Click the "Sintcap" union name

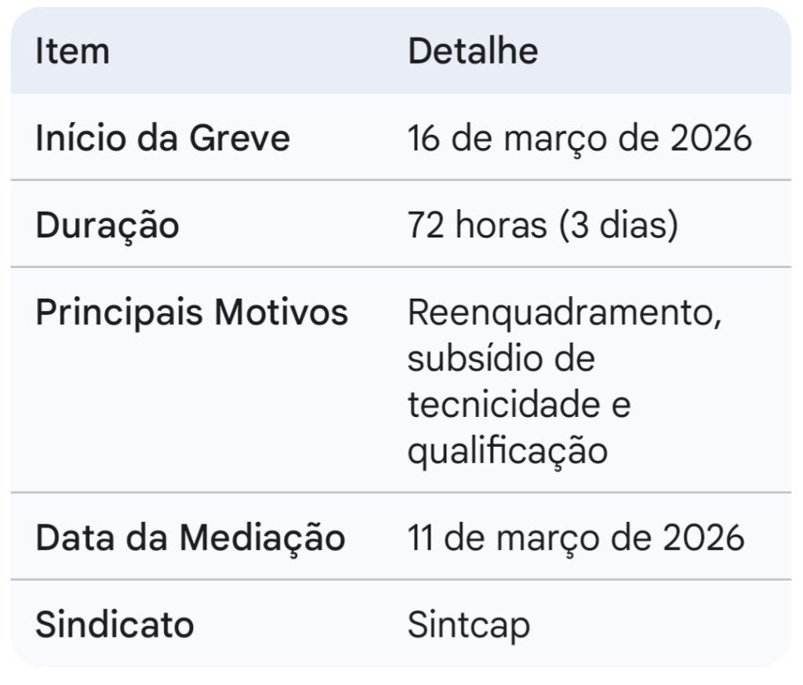pyautogui.click(x=469, y=625)
